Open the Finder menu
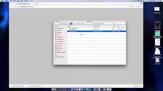This screenshot has height=91, width=163. [6, 1]
